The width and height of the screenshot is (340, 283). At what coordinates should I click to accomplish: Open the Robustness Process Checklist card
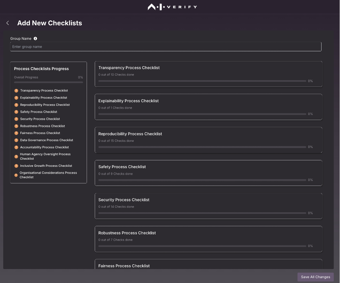tap(208, 239)
